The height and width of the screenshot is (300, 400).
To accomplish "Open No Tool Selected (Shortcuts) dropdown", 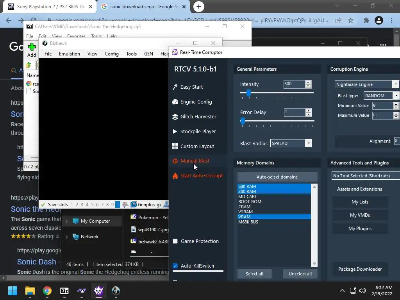I will coord(366,176).
